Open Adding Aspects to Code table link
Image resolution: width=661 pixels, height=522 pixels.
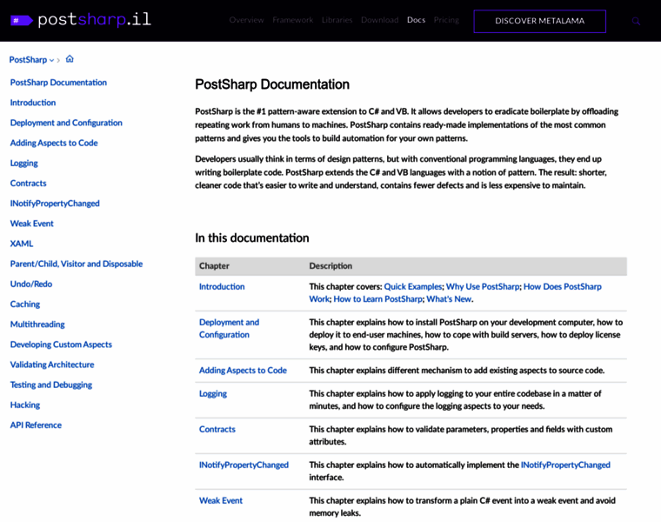click(x=243, y=371)
